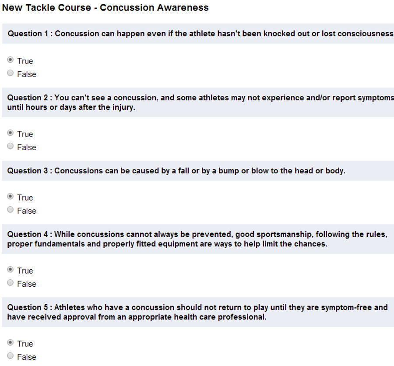Click the False label of Question 3

(27, 211)
